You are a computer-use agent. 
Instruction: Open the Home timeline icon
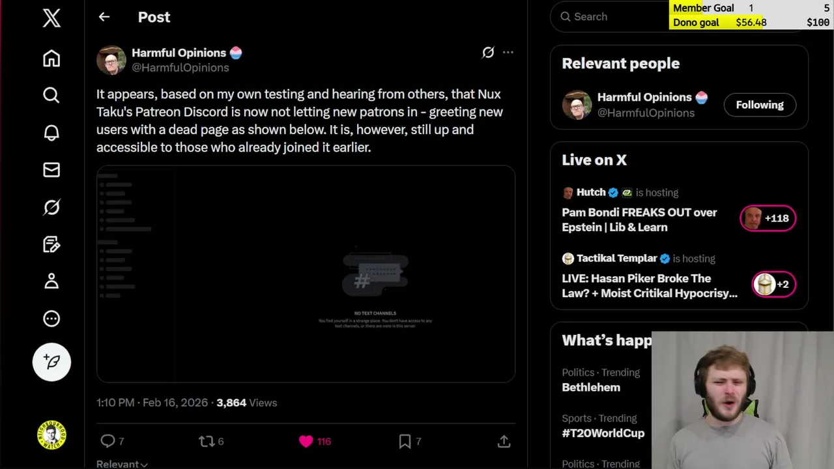coord(51,59)
